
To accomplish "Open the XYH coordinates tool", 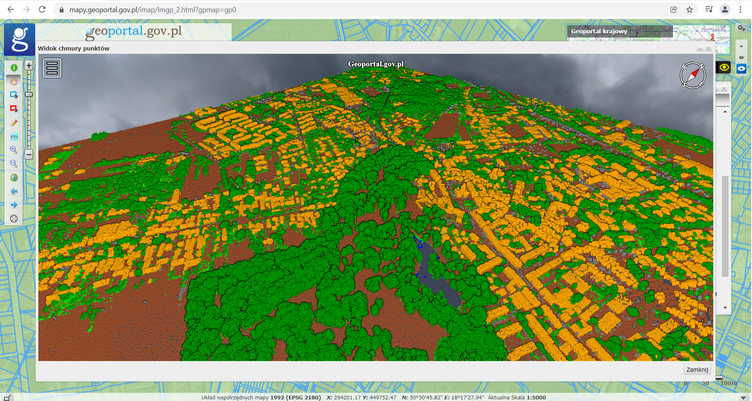I will pos(14,137).
